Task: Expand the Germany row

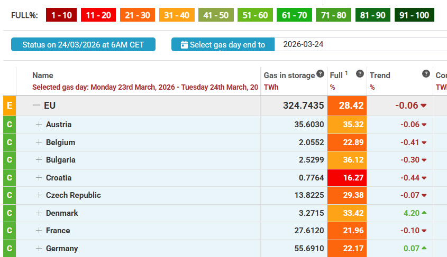Action: tap(39, 248)
